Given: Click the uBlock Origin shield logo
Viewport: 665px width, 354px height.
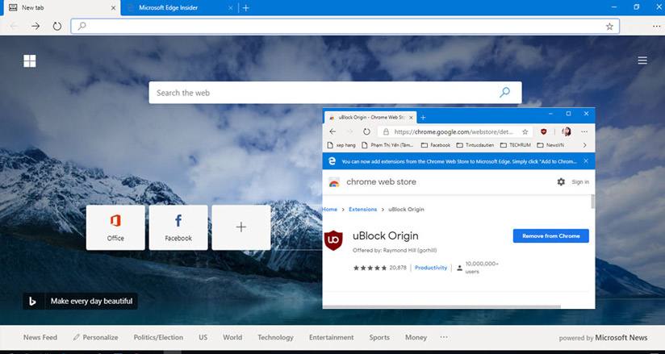Looking at the screenshot, I should pos(333,240).
